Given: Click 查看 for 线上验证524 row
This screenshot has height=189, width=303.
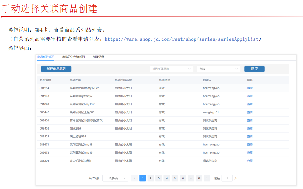Looking at the screenshot, I should pos(250,136).
